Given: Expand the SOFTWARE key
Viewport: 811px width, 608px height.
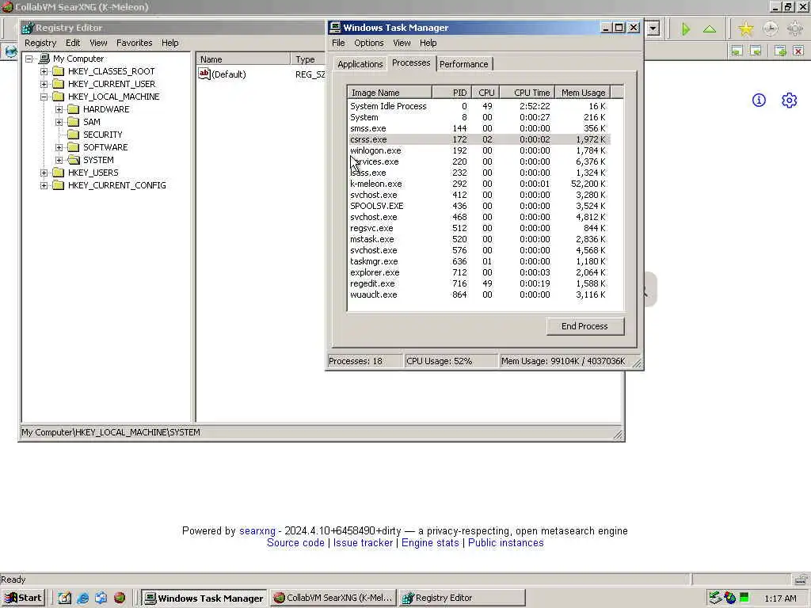Looking at the screenshot, I should pos(59,147).
